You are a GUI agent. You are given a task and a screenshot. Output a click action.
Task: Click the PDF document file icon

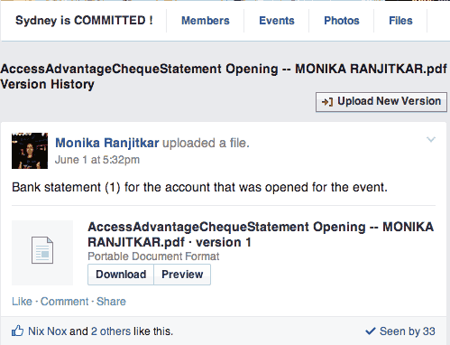[42, 250]
